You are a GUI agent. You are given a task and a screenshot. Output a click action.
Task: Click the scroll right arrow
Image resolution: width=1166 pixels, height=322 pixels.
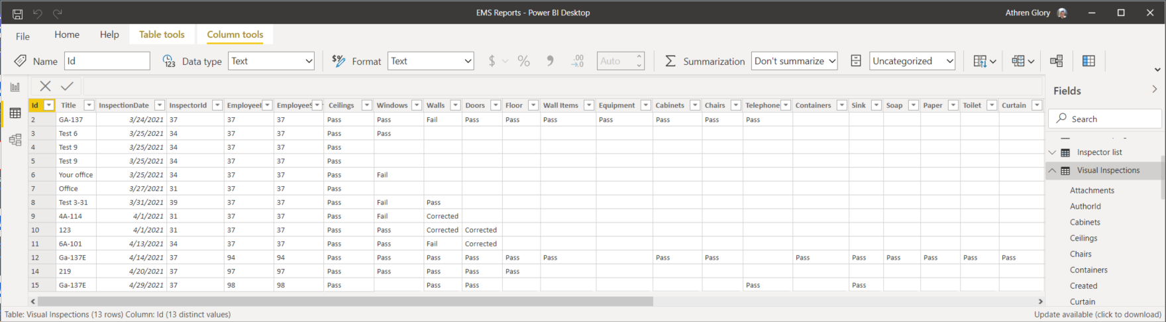tap(1040, 301)
